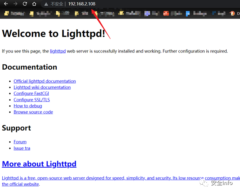Click text 'Further configuration is required.'
This screenshot has height=193, width=240.
pos(195,51)
